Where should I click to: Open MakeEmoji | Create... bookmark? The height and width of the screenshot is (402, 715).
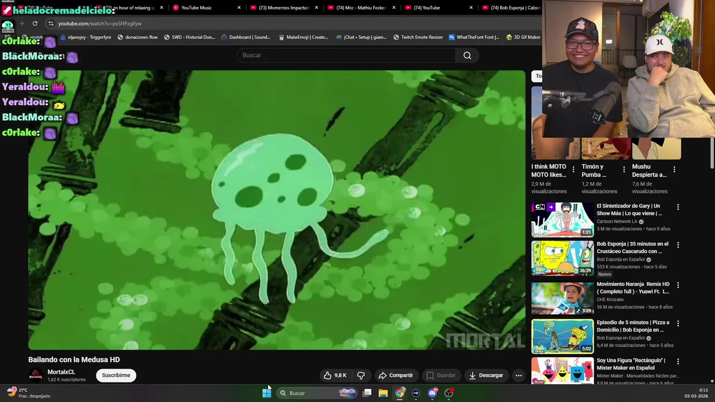(x=303, y=37)
